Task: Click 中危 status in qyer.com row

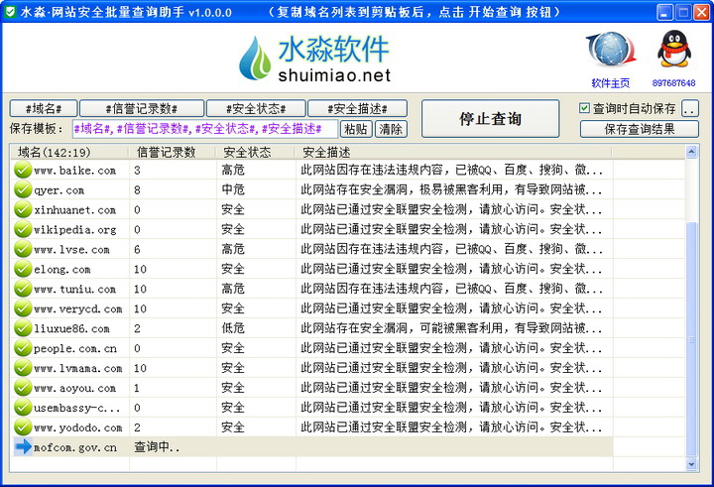Action: pos(233,189)
